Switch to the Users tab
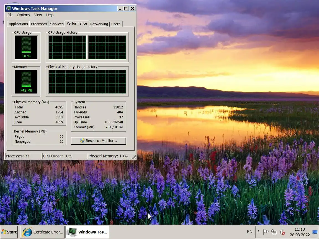This screenshot has height=239, width=319. (x=116, y=24)
